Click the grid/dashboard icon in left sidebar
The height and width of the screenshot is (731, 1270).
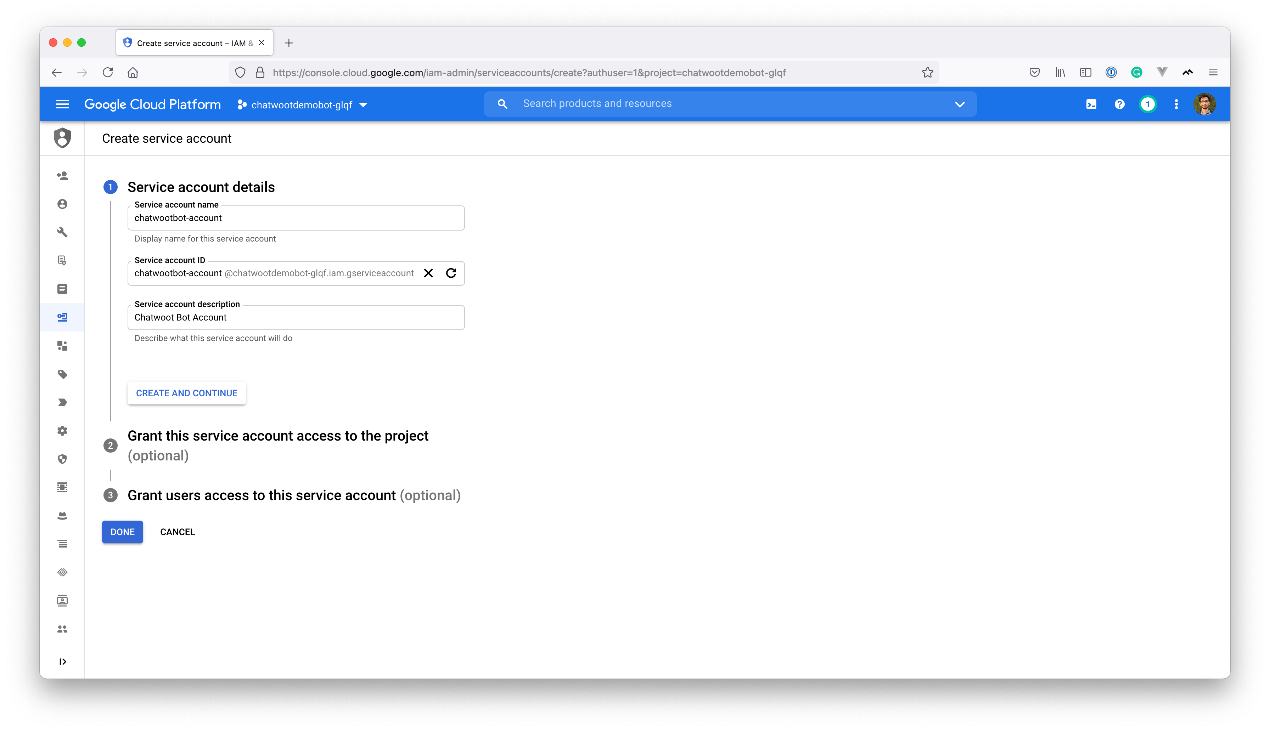(x=63, y=345)
